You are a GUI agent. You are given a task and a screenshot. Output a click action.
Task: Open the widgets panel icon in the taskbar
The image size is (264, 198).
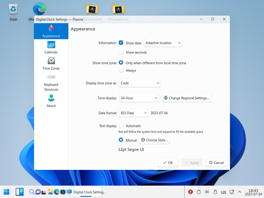20,192
